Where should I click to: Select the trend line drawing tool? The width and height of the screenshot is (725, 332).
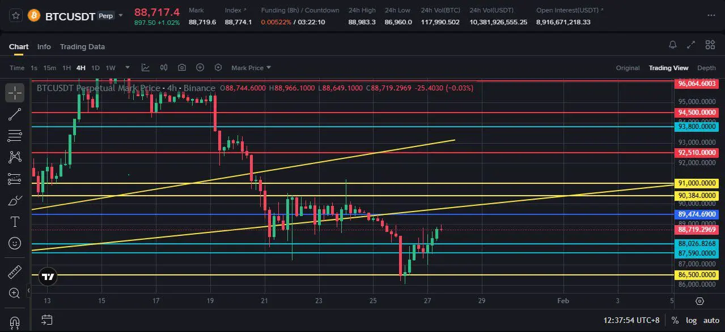[x=15, y=114]
